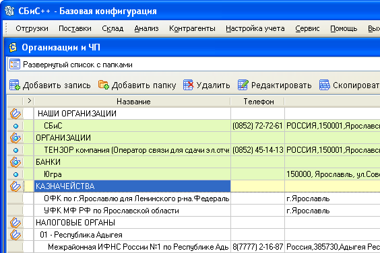The image size is (380, 253).
Task: Open the Настройка учета menu
Action: coord(255,28)
